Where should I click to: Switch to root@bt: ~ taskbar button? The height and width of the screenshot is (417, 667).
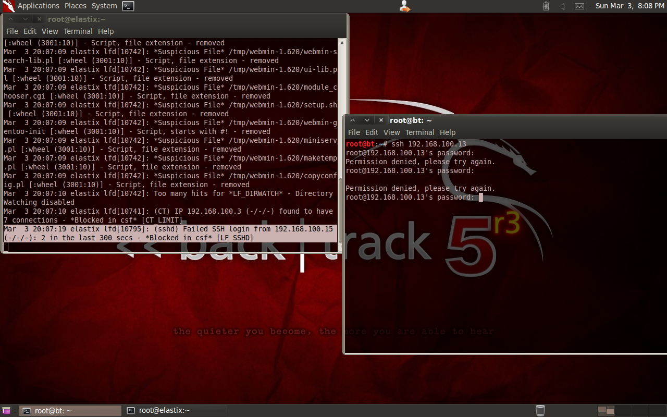coord(69,411)
